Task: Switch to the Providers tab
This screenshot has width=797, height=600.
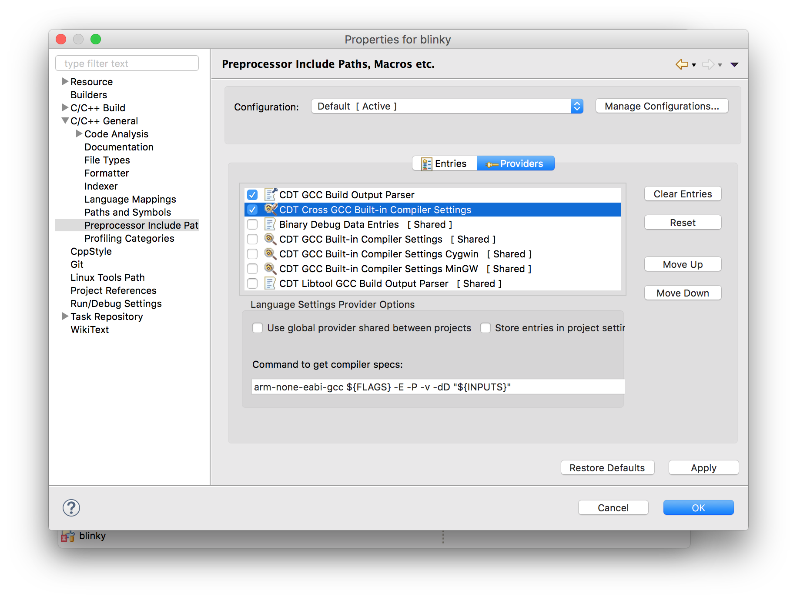Action: (x=516, y=163)
